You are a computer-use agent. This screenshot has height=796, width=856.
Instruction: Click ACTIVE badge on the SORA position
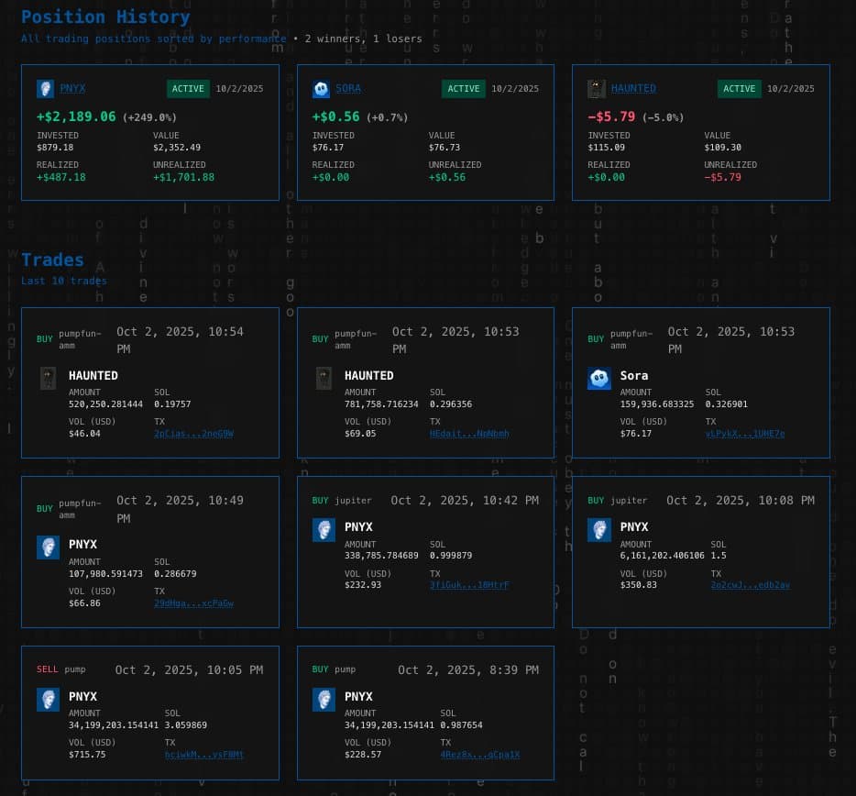(x=464, y=89)
